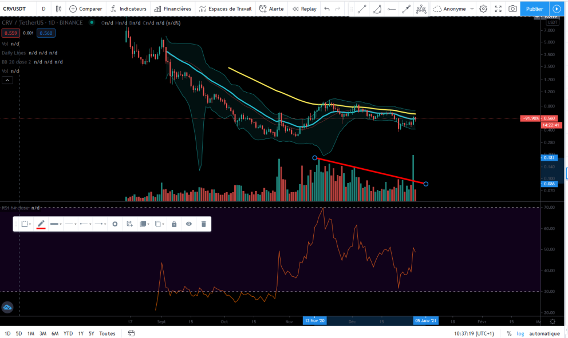Change the D timeframe interval
The image size is (568, 338).
click(x=44, y=9)
